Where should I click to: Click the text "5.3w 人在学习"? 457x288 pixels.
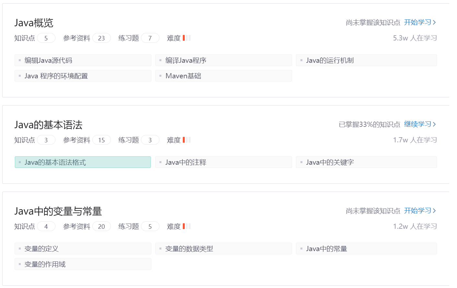tap(415, 38)
